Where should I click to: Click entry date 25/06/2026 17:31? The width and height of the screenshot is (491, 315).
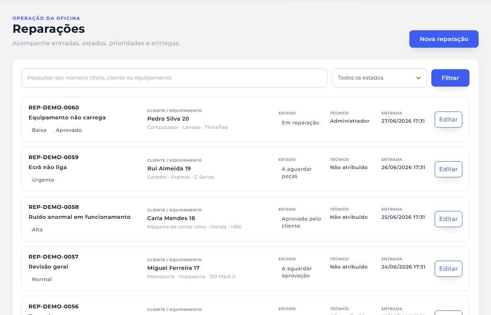tap(403, 217)
